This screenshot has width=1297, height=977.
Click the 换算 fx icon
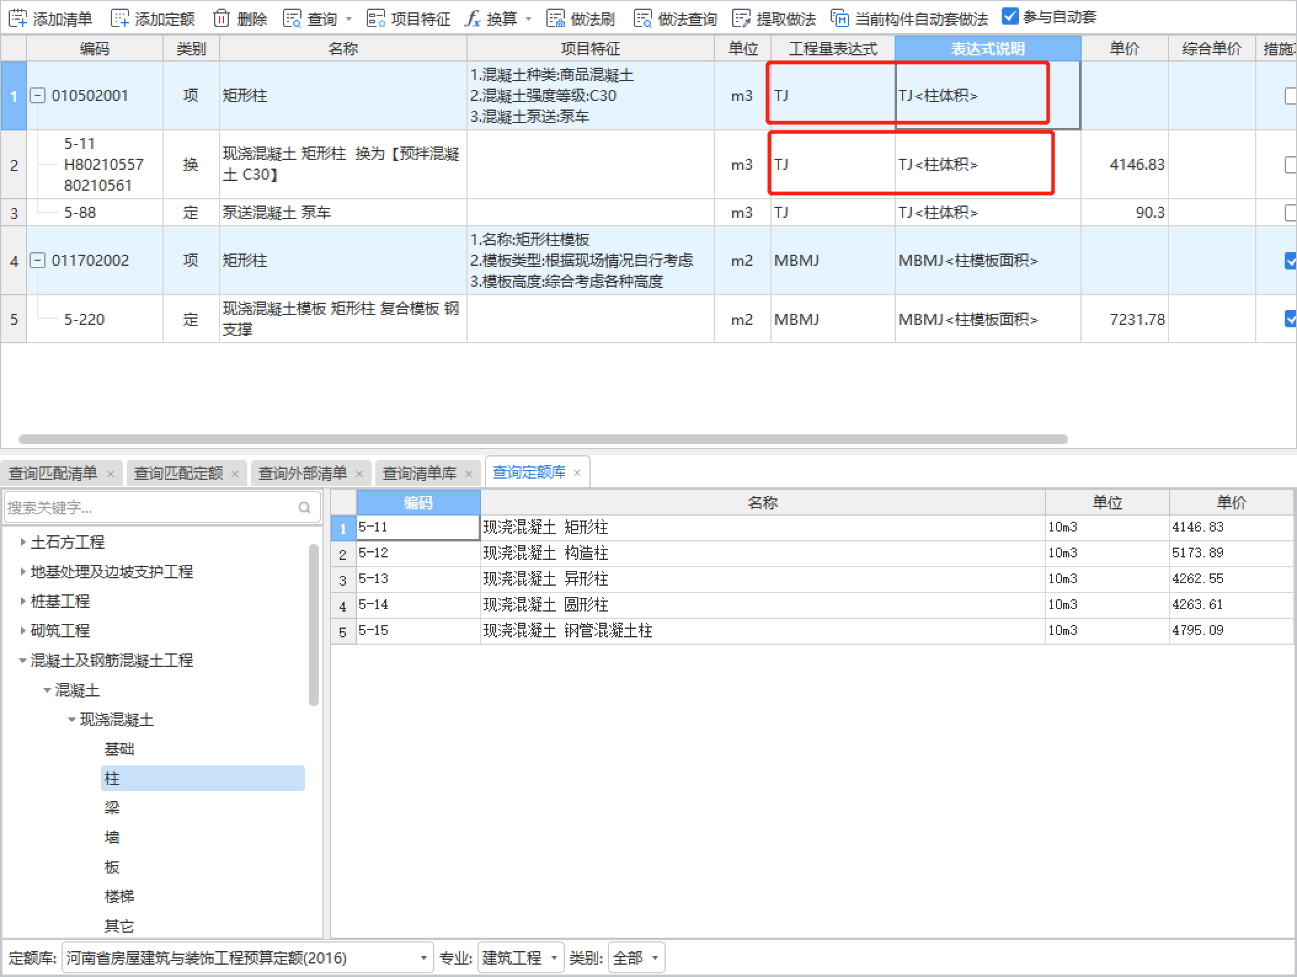(x=473, y=18)
